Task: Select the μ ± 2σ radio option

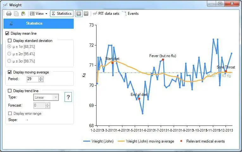Action: pos(9,54)
